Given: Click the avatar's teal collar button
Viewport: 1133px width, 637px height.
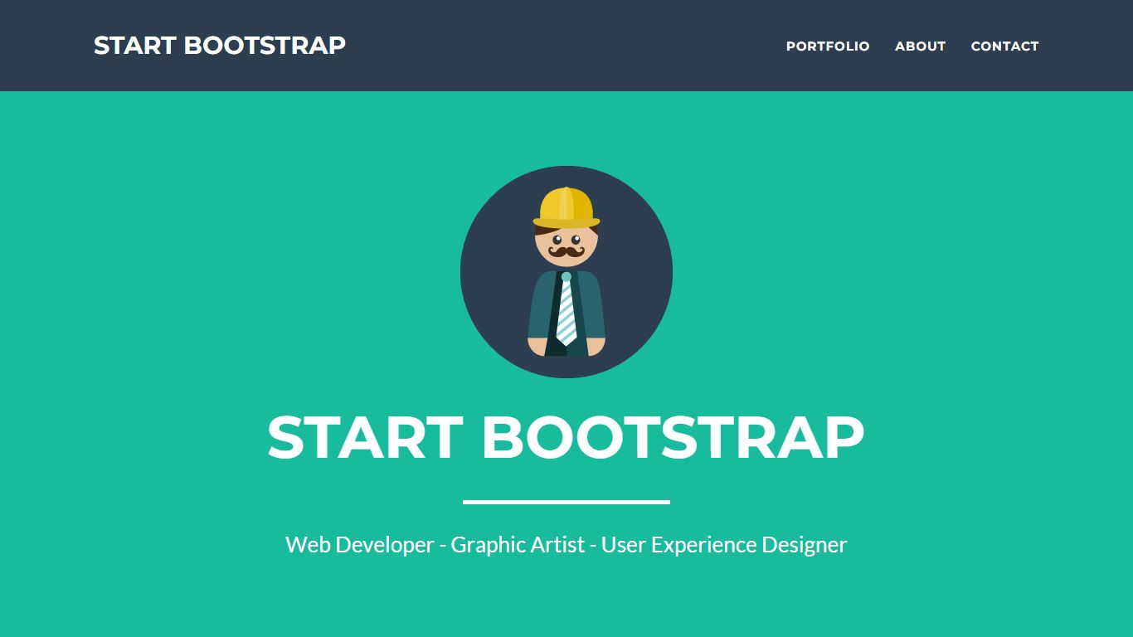Looking at the screenshot, I should (x=566, y=276).
